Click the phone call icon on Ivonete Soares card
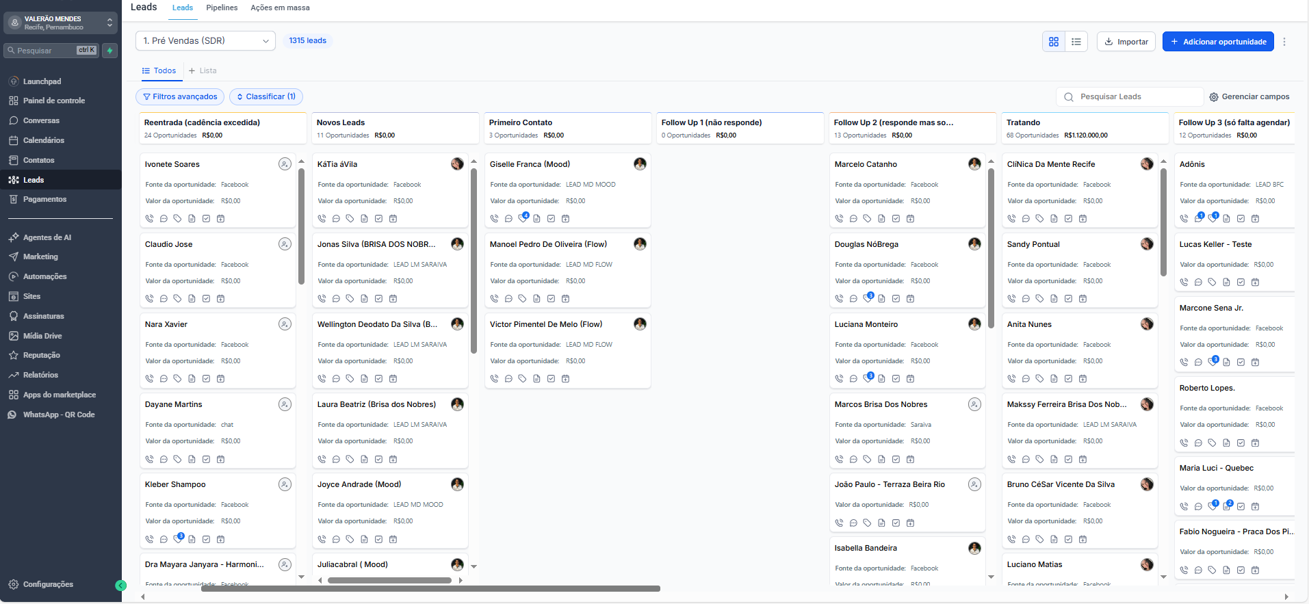The width and height of the screenshot is (1309, 604). (149, 219)
